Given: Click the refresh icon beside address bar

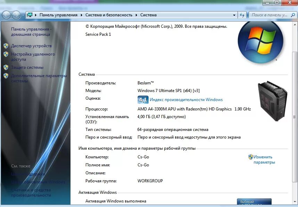Looking at the screenshot, I should pyautogui.click(x=242, y=15).
